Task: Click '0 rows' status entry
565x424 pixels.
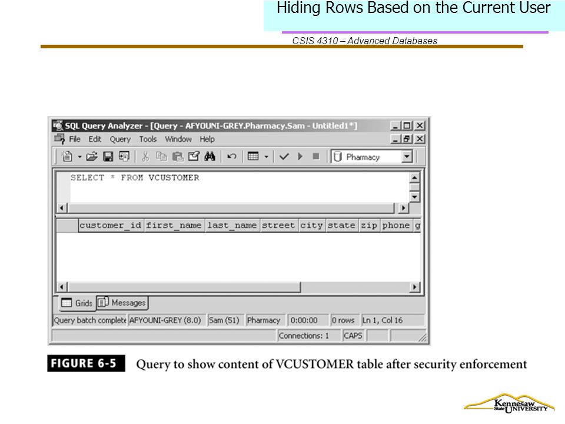Action: tap(343, 320)
